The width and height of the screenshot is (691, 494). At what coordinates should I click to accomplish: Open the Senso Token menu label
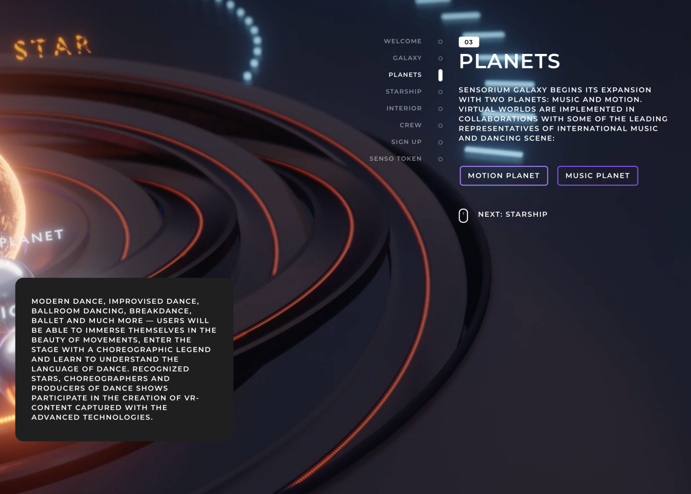395,159
